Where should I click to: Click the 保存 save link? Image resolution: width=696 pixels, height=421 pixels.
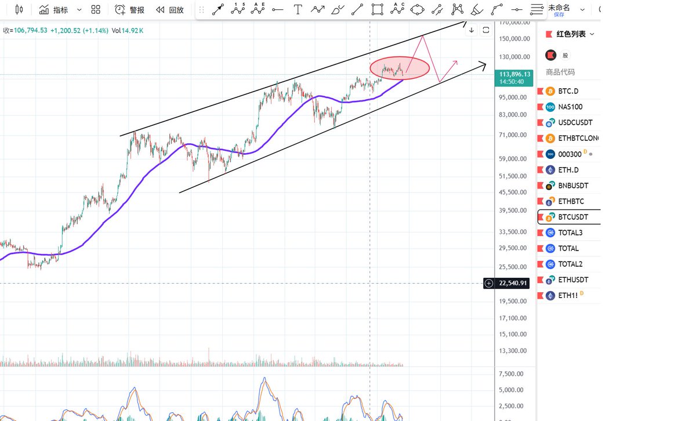pyautogui.click(x=559, y=15)
